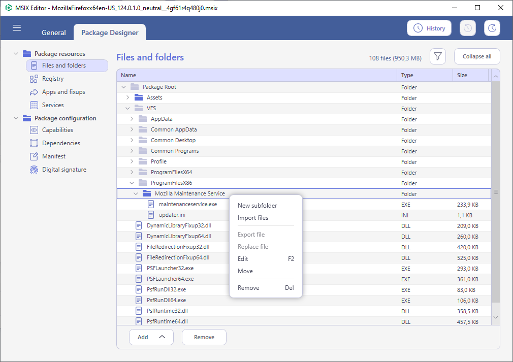
Task: Click the Apps and fixups arrow icon
Action: [x=34, y=92]
